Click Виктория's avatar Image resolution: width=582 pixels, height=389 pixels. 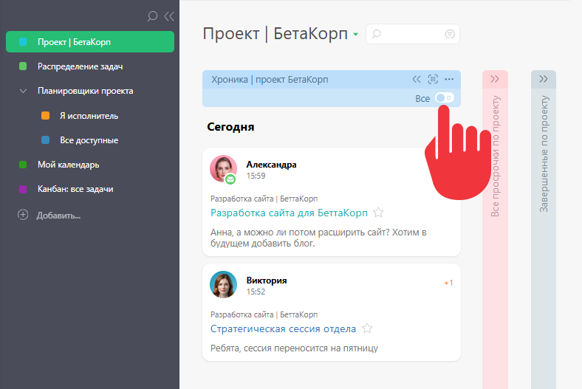224,284
